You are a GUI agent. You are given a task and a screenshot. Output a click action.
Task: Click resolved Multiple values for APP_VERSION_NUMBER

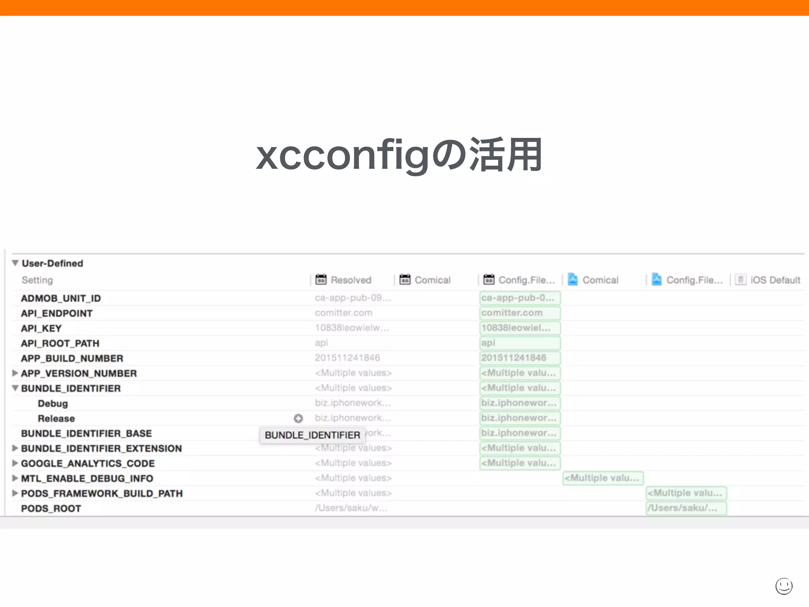point(353,373)
